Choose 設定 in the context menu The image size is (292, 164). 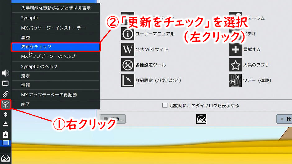[56, 76]
